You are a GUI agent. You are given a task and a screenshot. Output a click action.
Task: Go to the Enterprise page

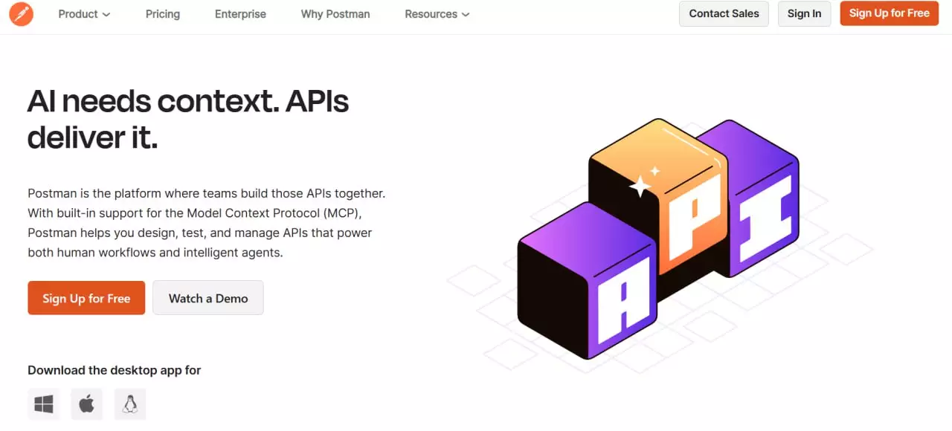coord(240,14)
